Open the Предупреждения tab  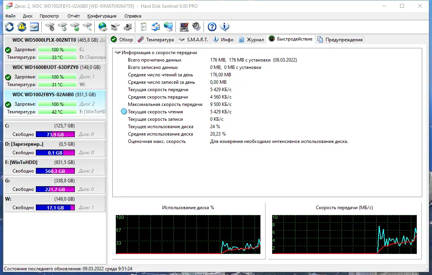pyautogui.click(x=340, y=40)
